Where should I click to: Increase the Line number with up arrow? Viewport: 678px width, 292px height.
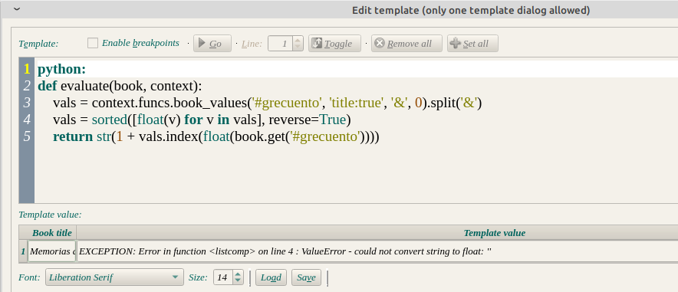click(x=298, y=40)
